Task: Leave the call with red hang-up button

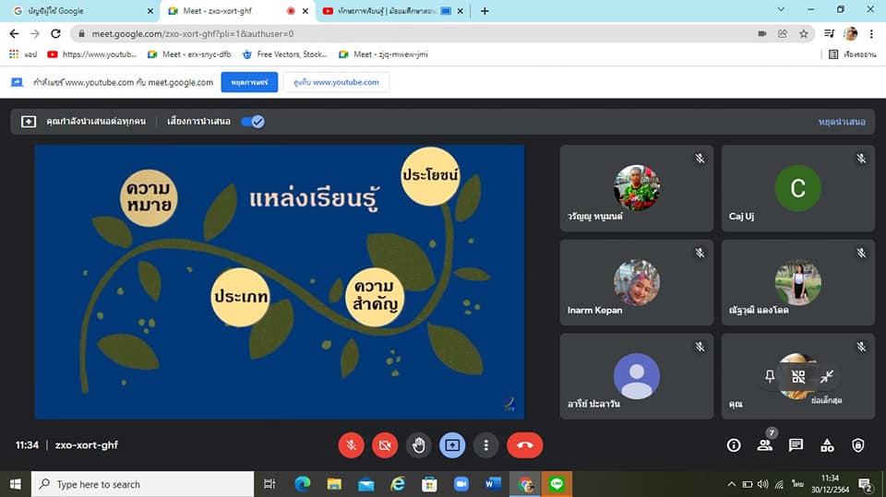Action: [x=524, y=445]
